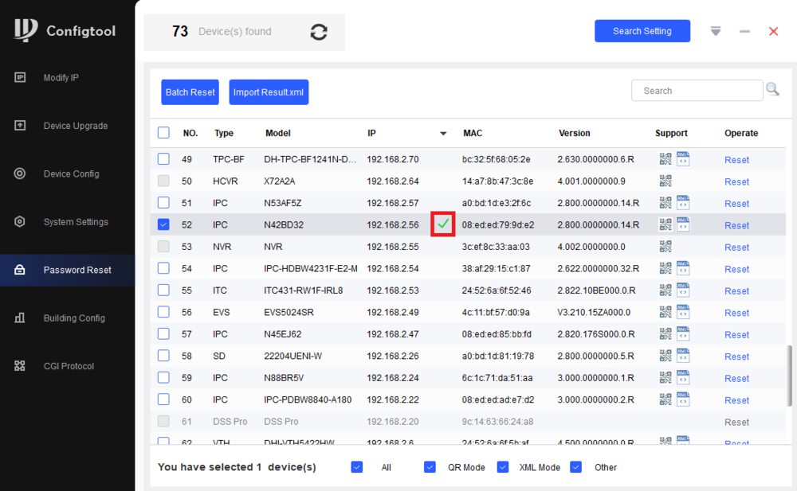Click the magnifier search icon
The height and width of the screenshot is (491, 797).
click(772, 90)
